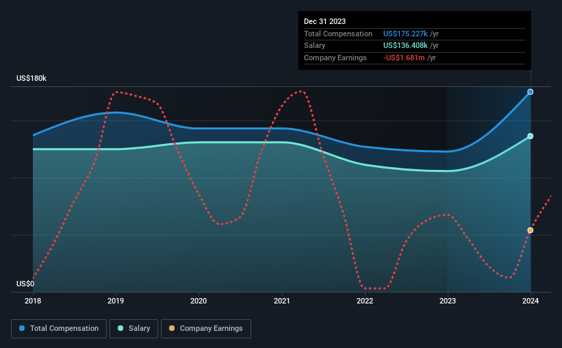Click the blue Total Compensation data point at 2024
Viewport: 562px width, 348px height.
(530, 92)
